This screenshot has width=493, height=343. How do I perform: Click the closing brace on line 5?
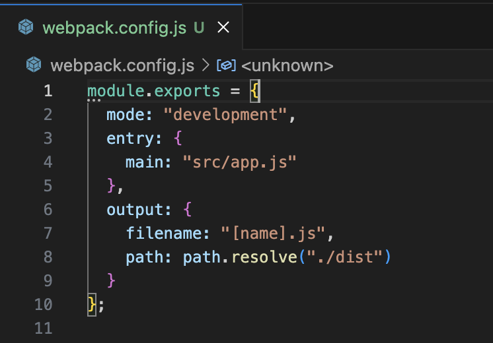(x=111, y=185)
